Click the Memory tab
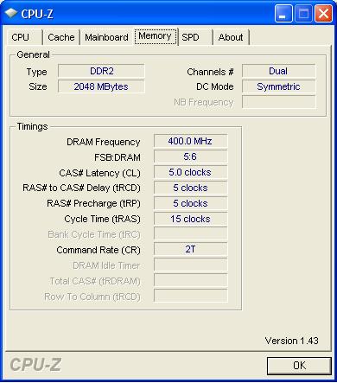Viewport: 337px width, 383px height. (x=155, y=36)
